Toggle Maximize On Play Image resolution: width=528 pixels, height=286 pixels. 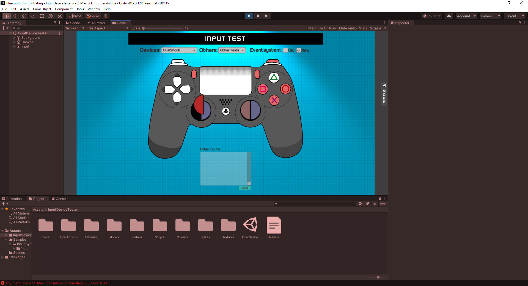[x=322, y=28]
